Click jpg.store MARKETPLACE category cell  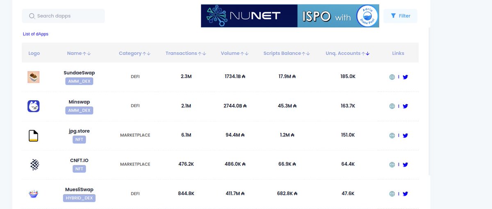pos(135,135)
